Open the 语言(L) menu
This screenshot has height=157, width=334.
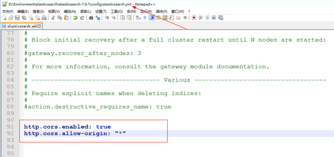tap(86, 12)
